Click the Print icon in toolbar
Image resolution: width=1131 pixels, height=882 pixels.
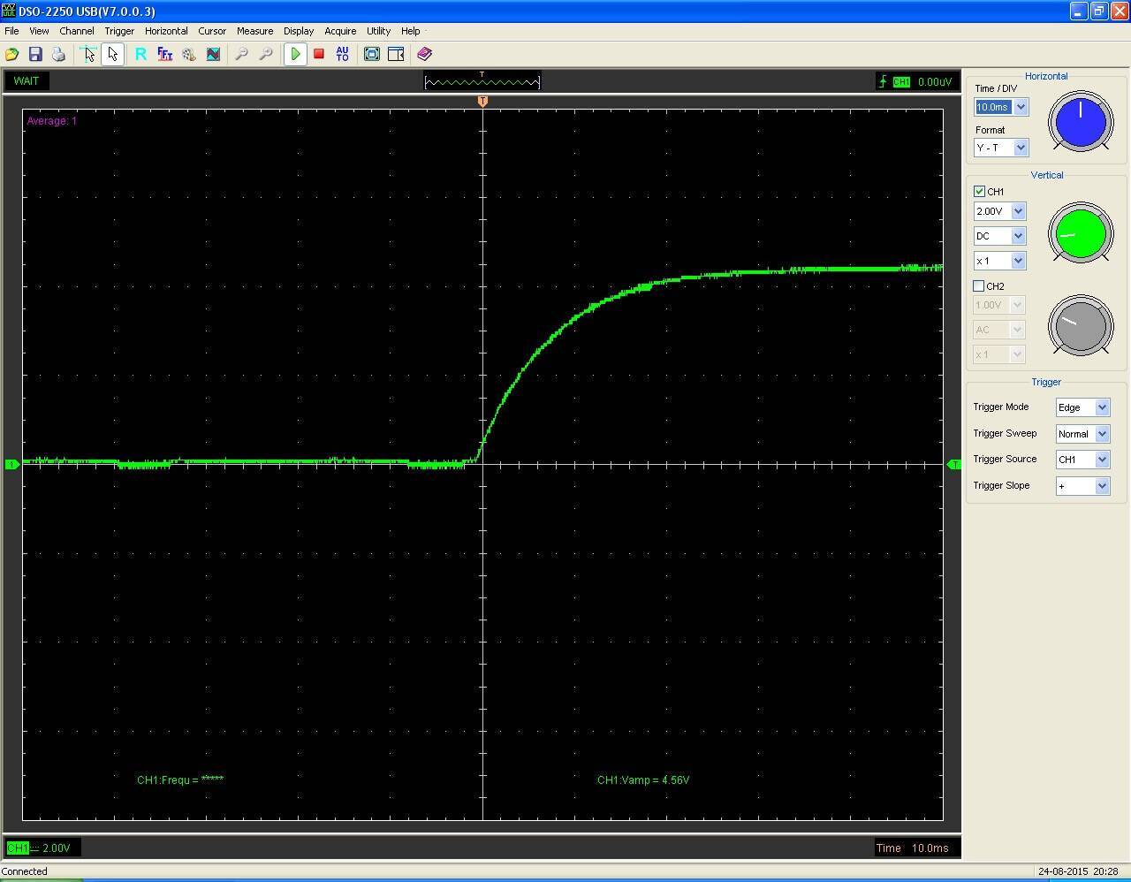click(x=58, y=54)
